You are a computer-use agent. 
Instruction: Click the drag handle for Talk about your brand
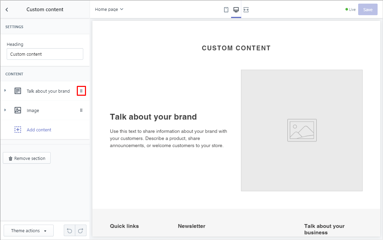[x=81, y=91]
